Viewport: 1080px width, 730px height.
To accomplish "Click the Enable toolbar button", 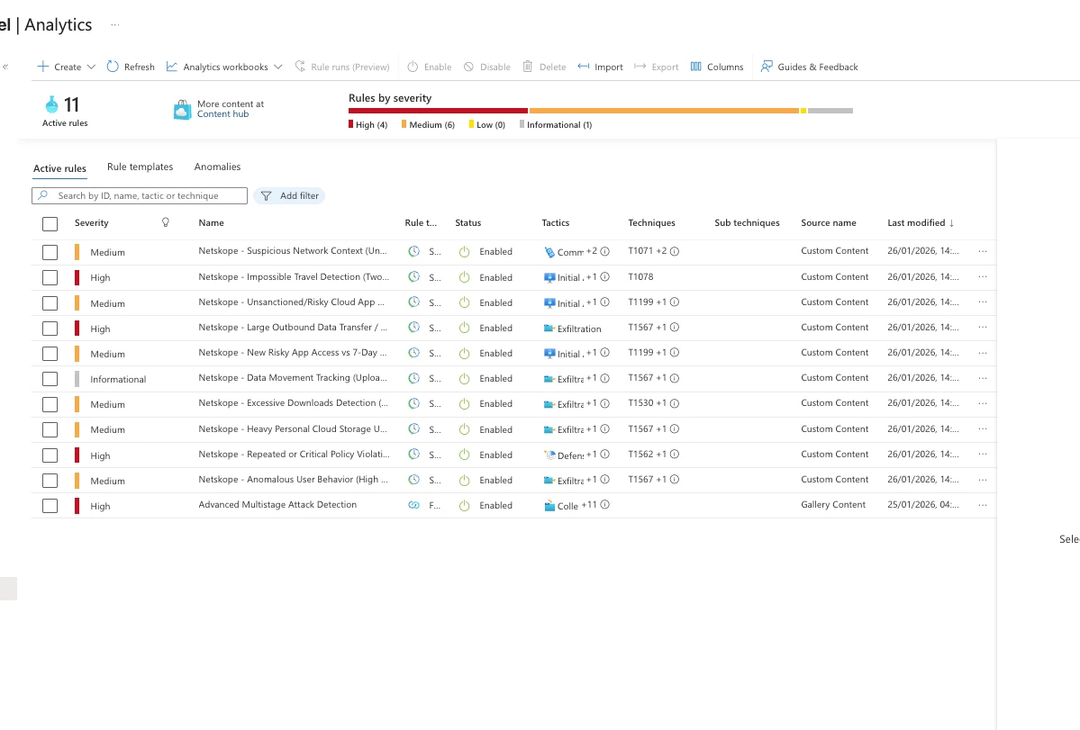I will pos(429,67).
